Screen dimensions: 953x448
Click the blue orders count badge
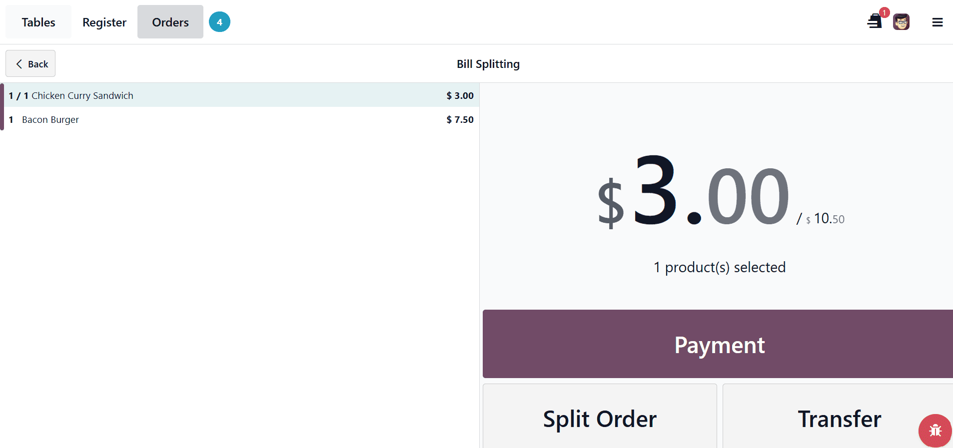click(219, 22)
